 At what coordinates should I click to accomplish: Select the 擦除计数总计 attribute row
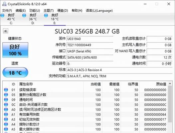pyautogui.click(x=85, y=124)
